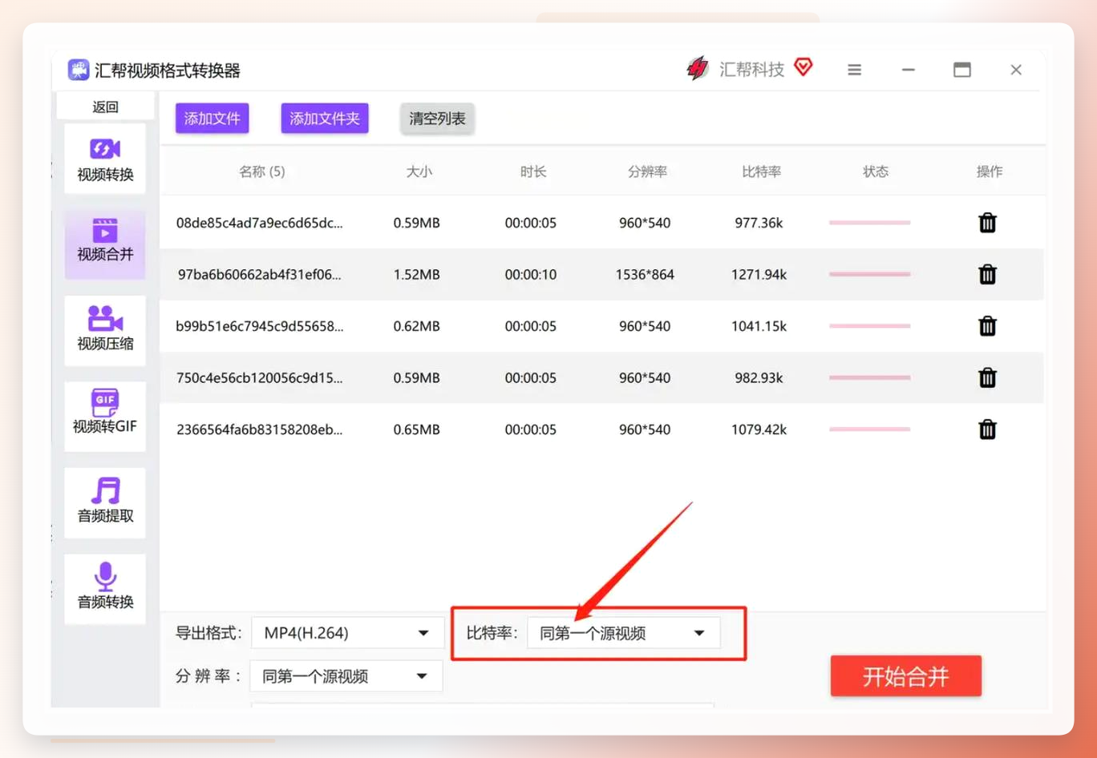Expand the 分辨率 dropdown
Screen dimensions: 1097x758
(x=346, y=676)
